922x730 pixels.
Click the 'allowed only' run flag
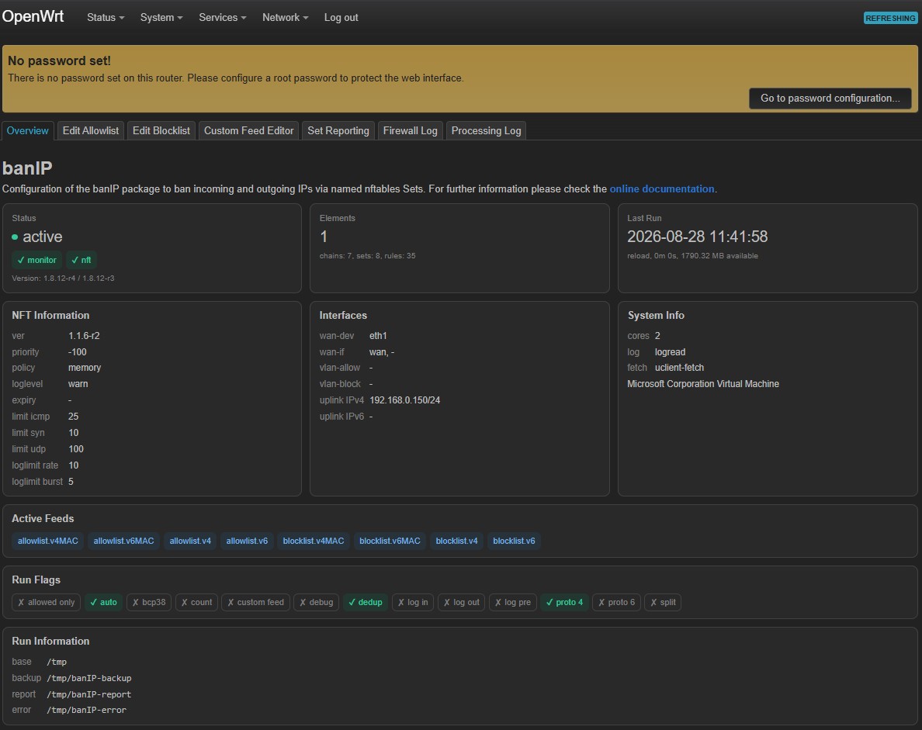click(x=47, y=602)
